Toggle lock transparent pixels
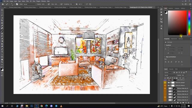Screen dimensions: 192x108 [168, 78]
